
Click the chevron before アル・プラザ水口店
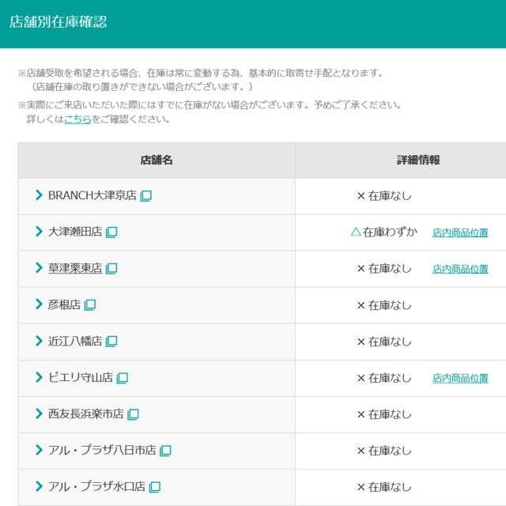coord(39,486)
